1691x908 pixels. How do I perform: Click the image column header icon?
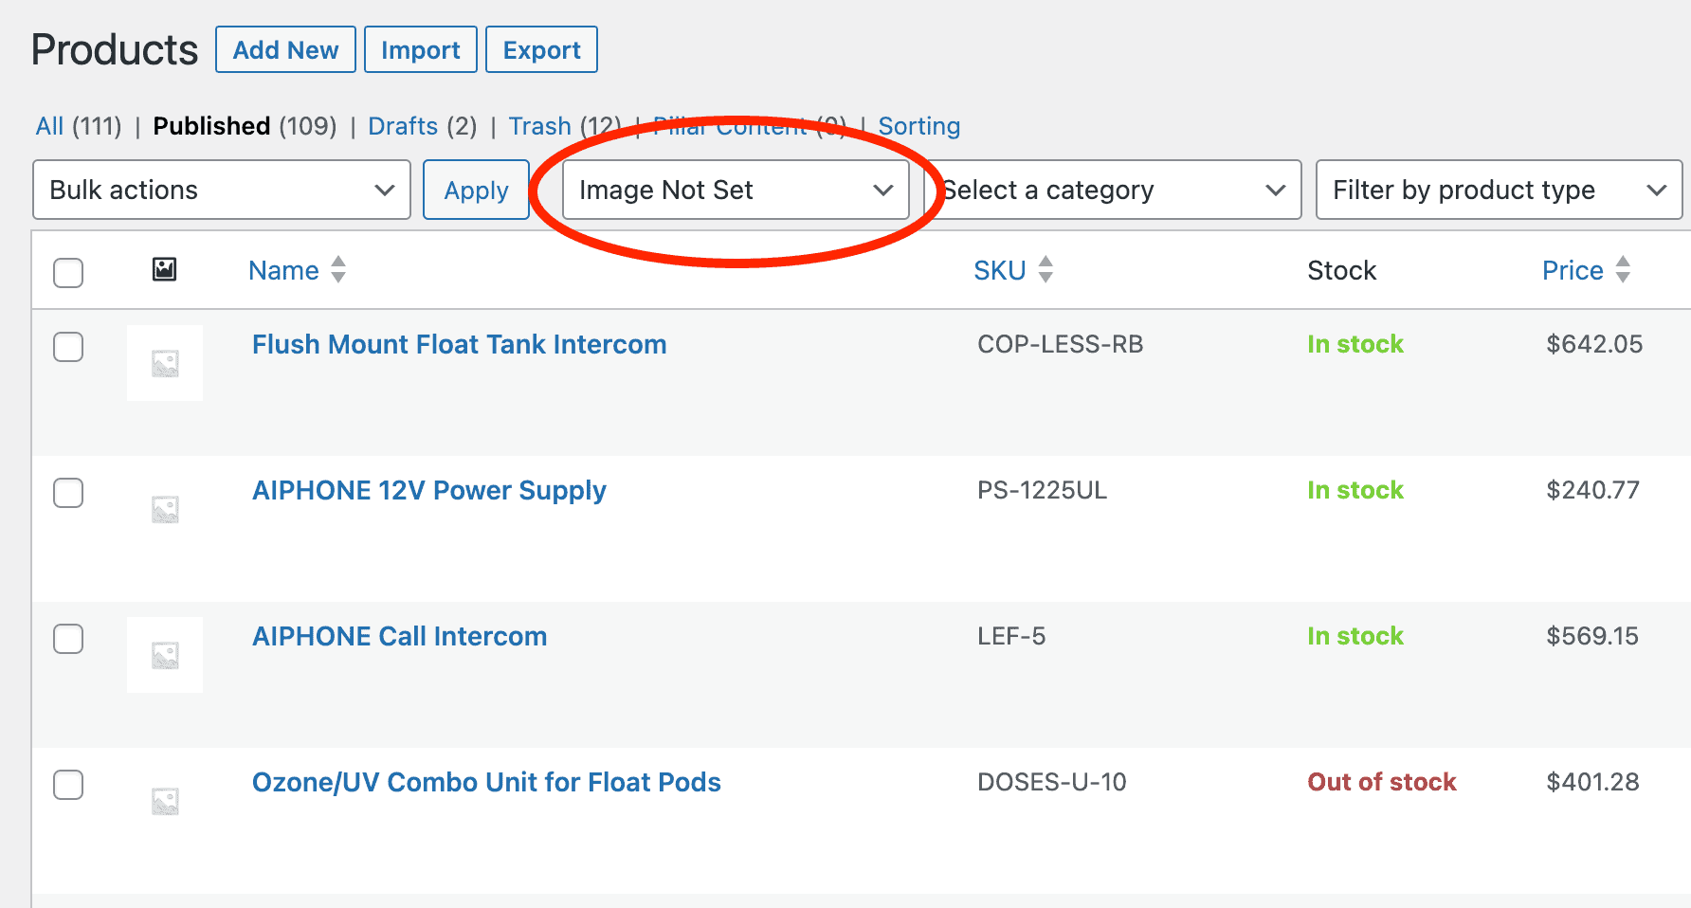(164, 269)
